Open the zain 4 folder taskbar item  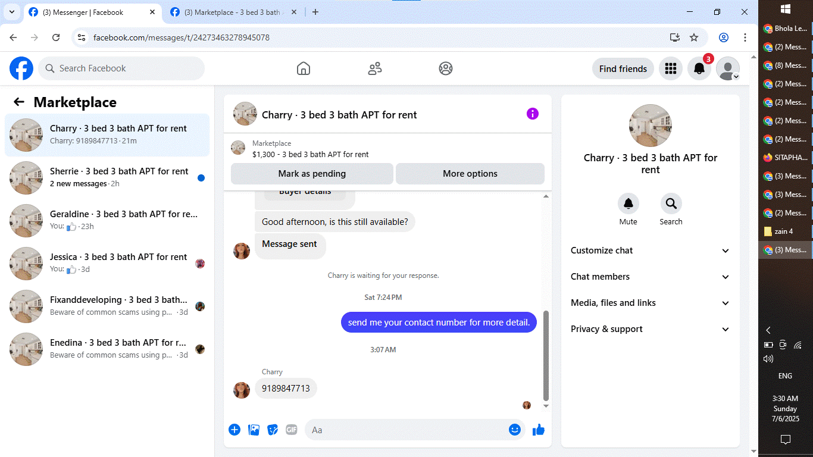click(786, 231)
